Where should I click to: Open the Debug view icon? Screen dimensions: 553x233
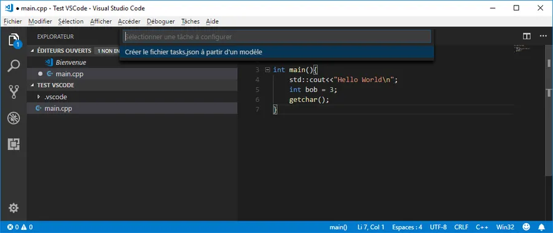(x=14, y=118)
